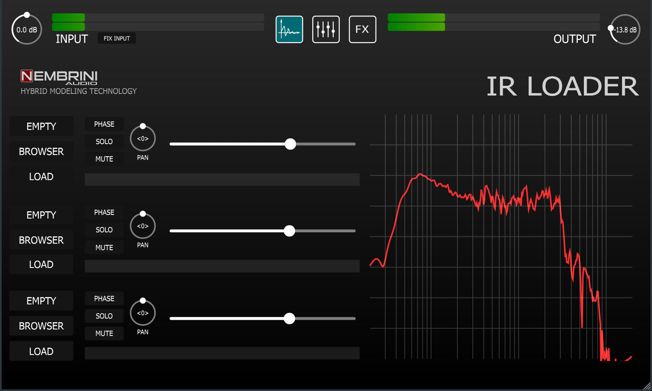The height and width of the screenshot is (391, 652).
Task: Click the first slot's level slider handle
Action: [x=290, y=144]
